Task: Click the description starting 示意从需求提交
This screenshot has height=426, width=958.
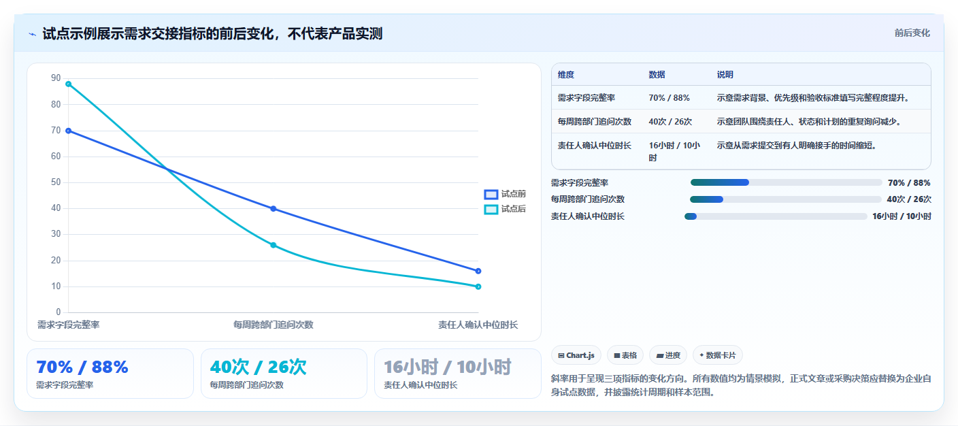Action: pyautogui.click(x=797, y=146)
